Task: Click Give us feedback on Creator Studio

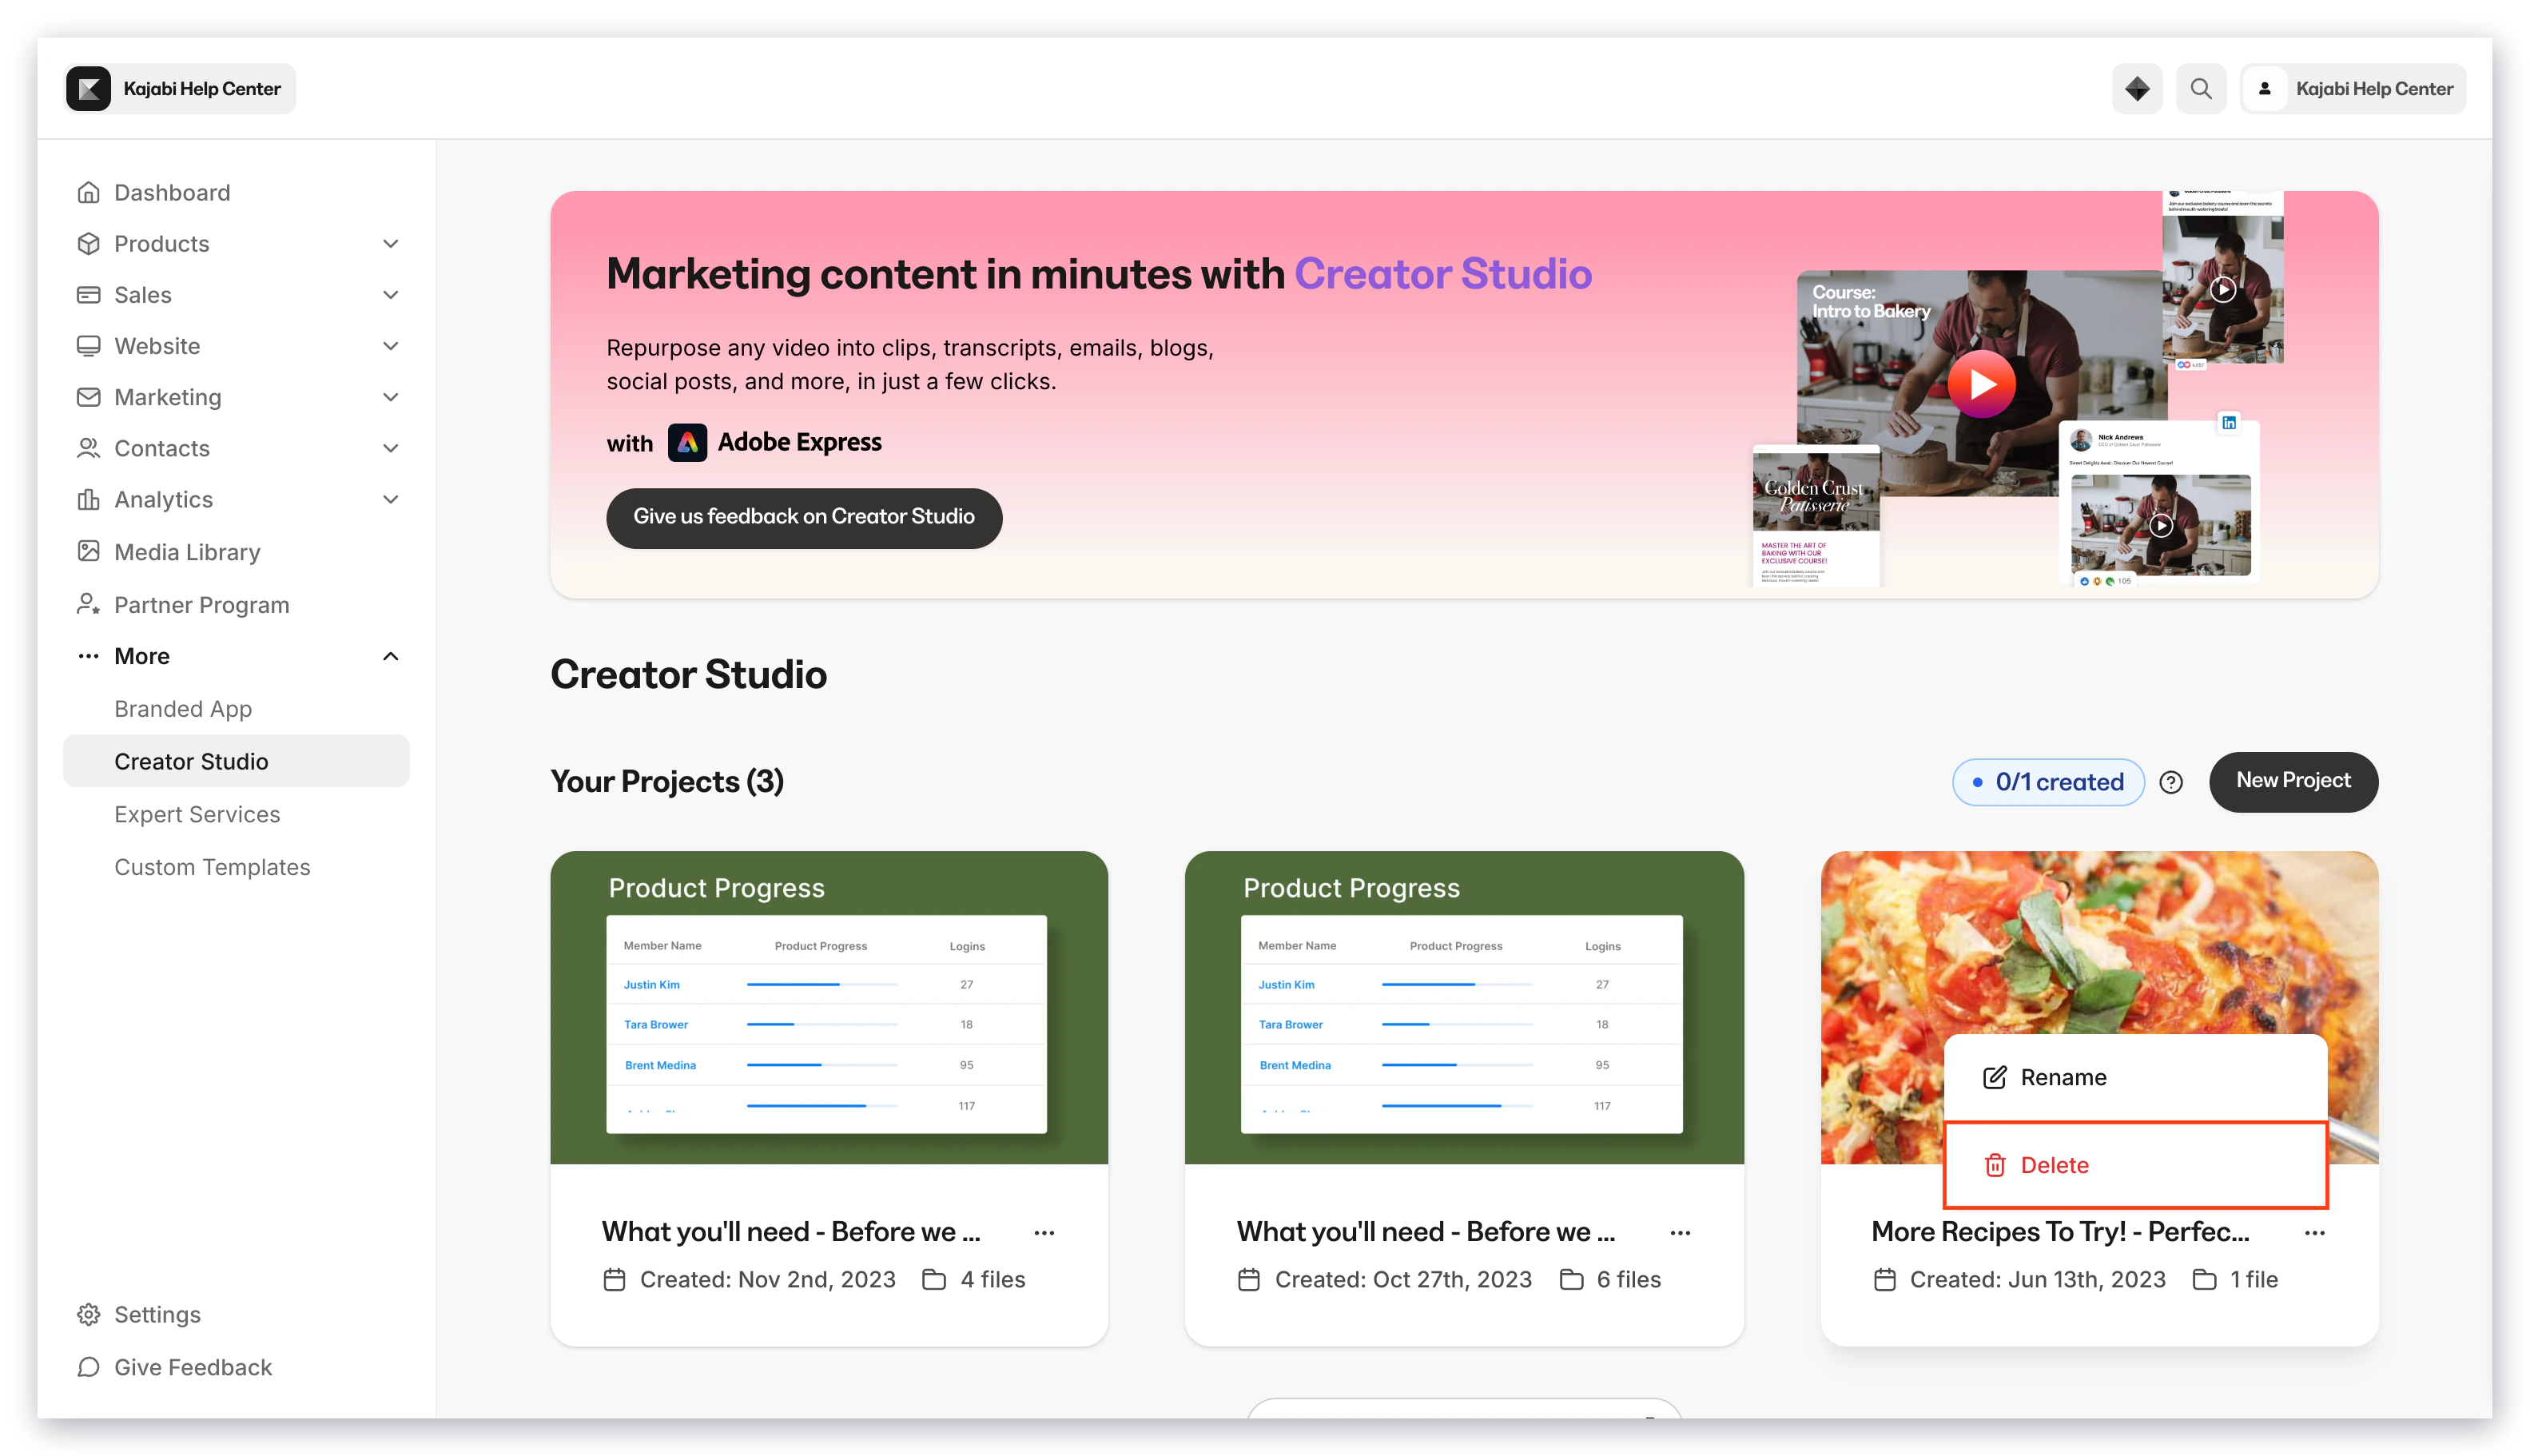Action: [804, 517]
